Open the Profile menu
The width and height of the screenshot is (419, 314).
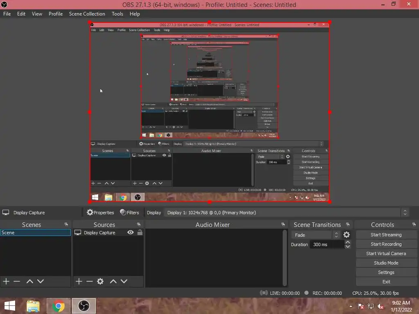tap(56, 14)
